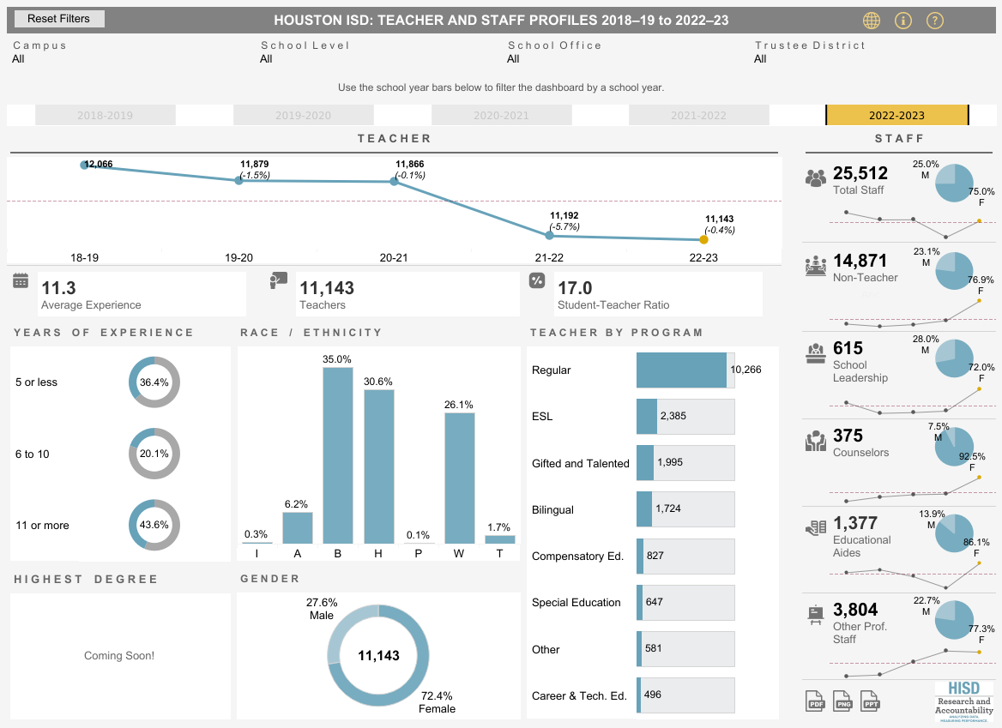The height and width of the screenshot is (728, 1002).
Task: Click the Non-Teacher gender pie chart
Action: click(954, 271)
